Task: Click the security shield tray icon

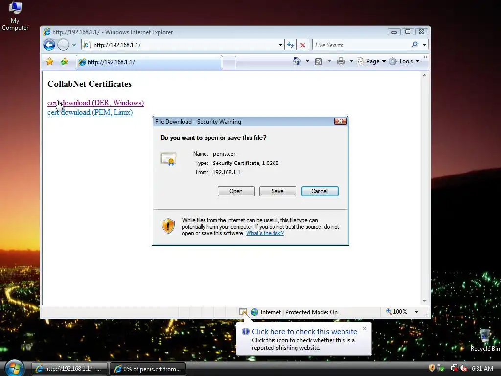Action: point(432,368)
